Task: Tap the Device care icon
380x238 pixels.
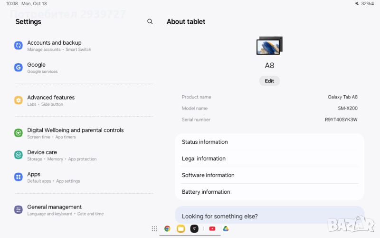Action: pyautogui.click(x=19, y=155)
